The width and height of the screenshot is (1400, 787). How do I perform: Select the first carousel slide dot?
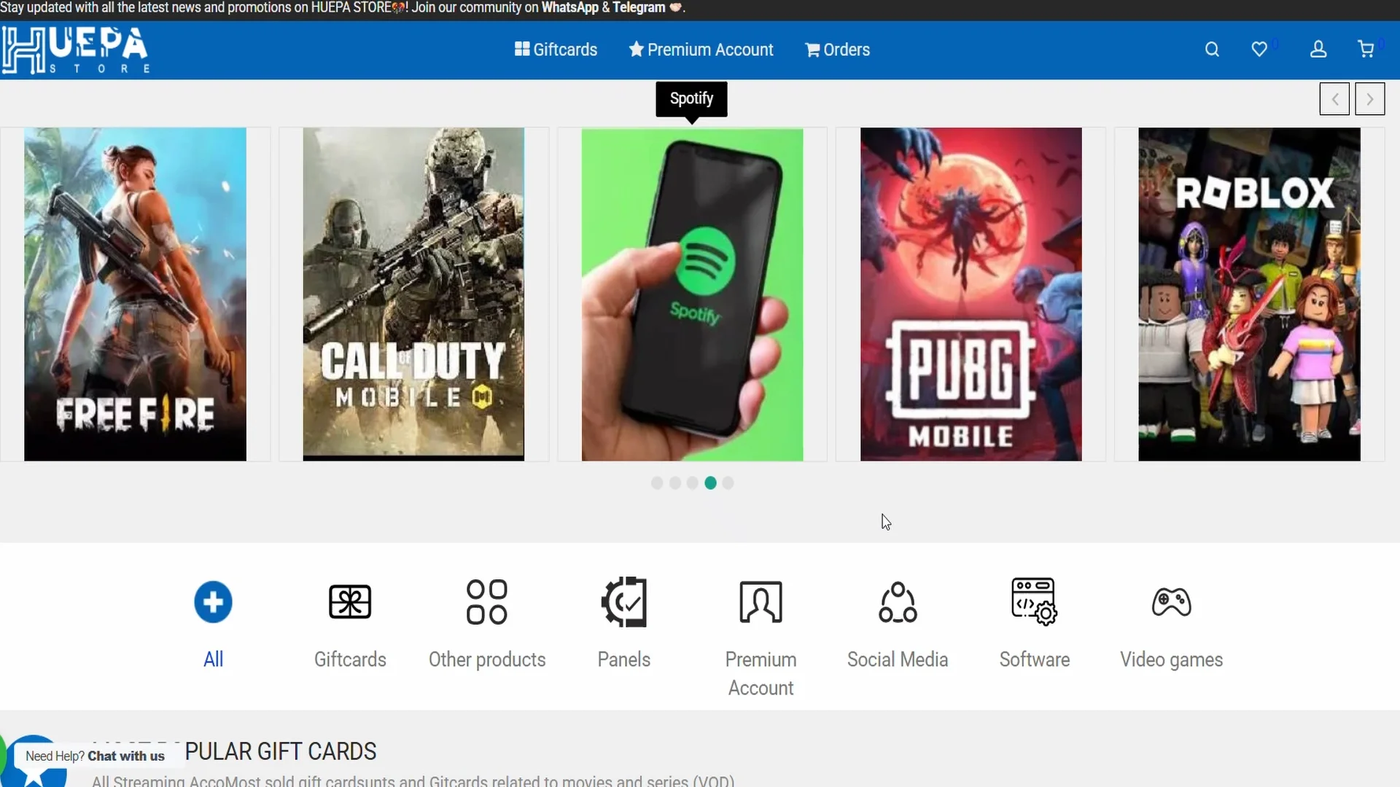656,482
